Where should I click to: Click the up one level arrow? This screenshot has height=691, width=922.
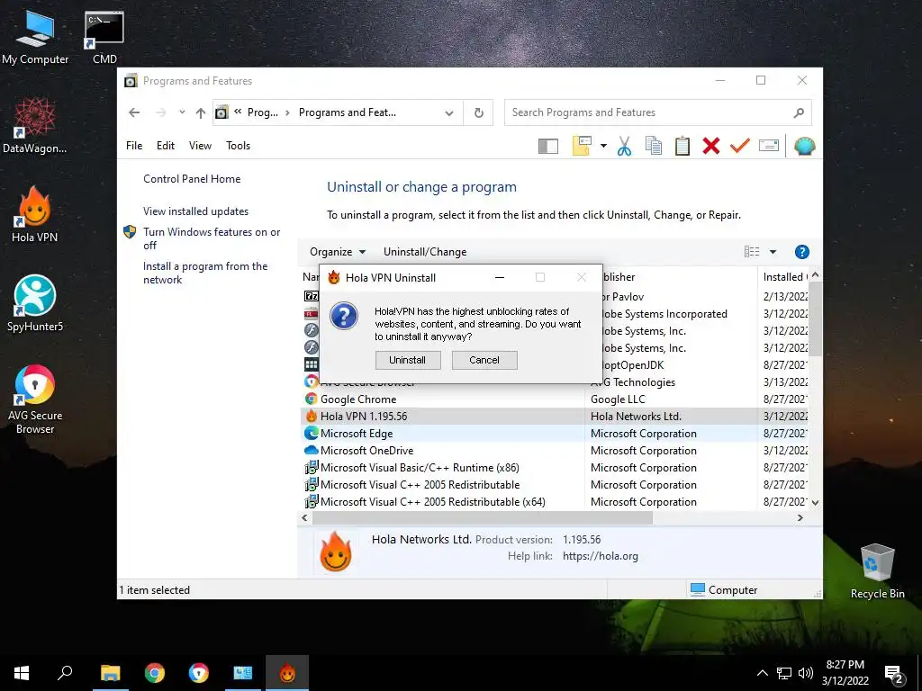tap(201, 112)
